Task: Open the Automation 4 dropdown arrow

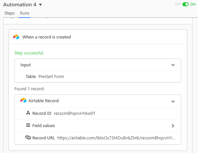Action: (x=40, y=5)
